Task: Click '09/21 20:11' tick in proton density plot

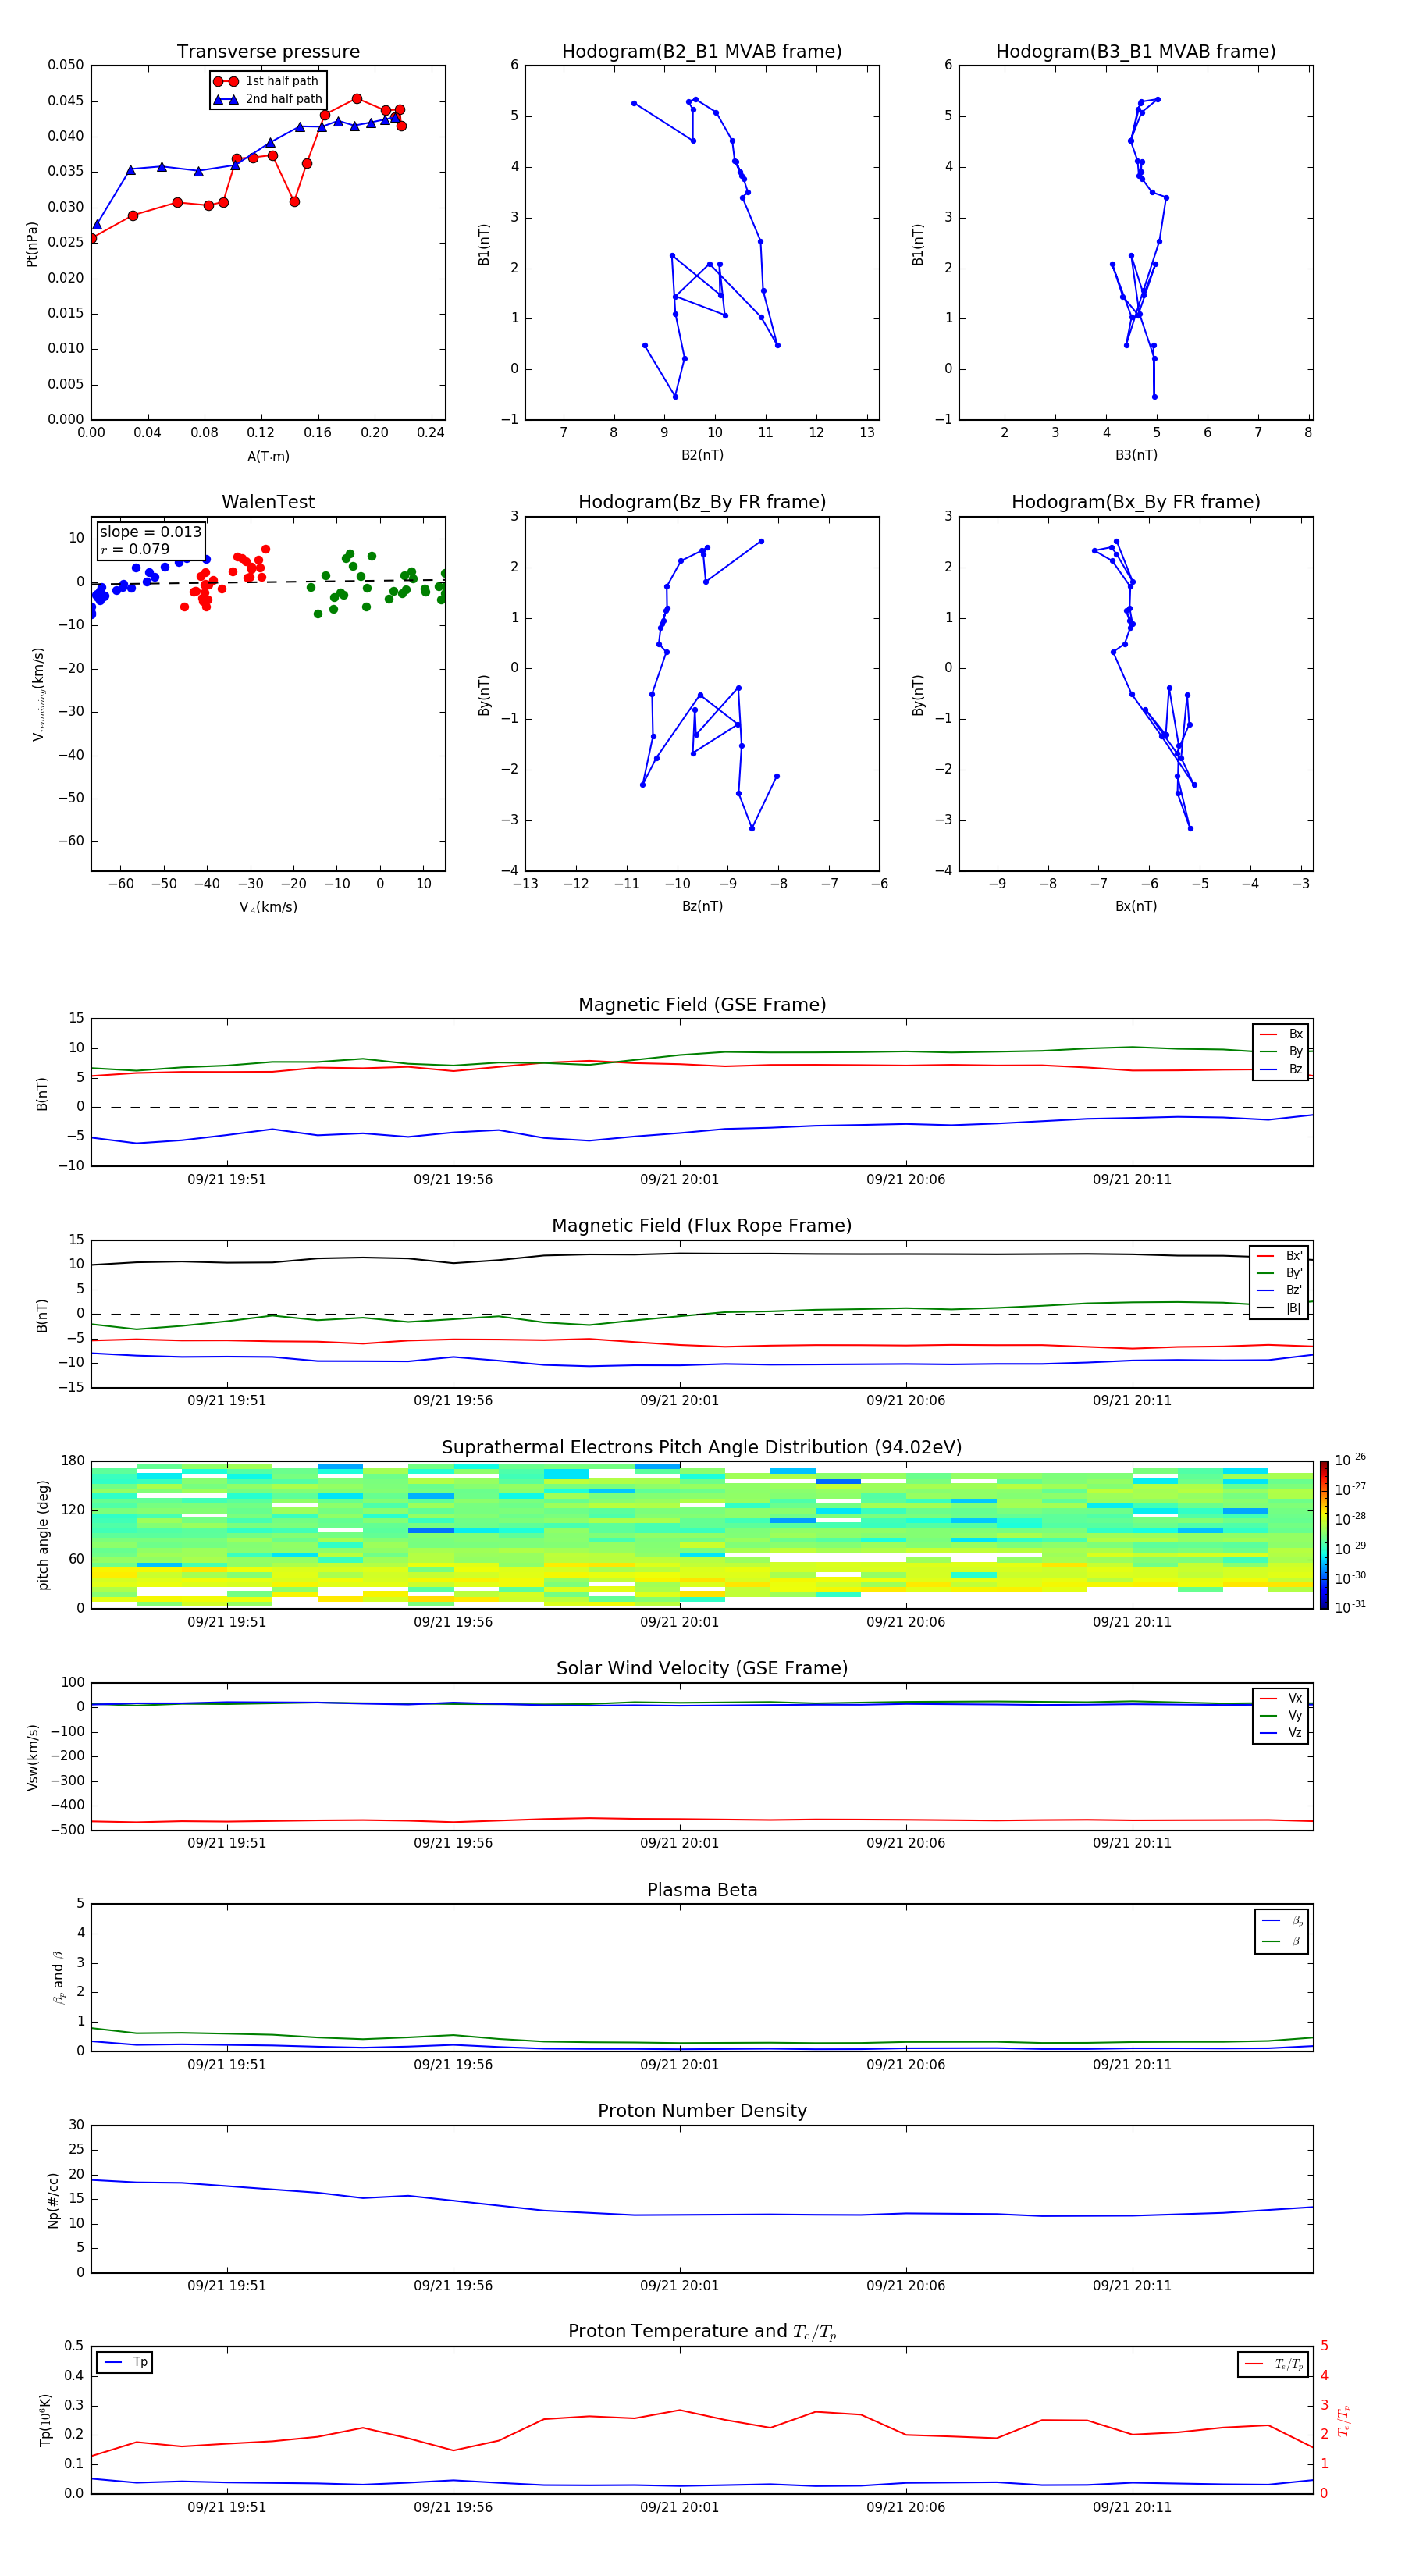Action: pyautogui.click(x=1132, y=2285)
